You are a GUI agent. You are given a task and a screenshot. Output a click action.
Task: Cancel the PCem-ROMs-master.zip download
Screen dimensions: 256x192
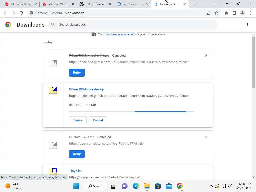tap(98, 120)
